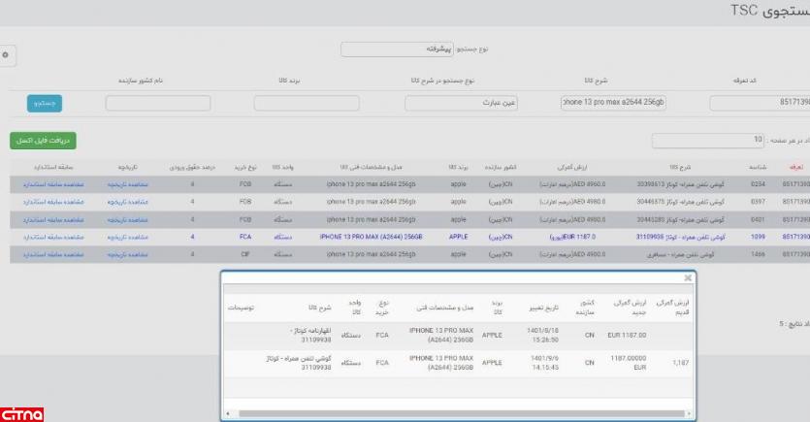Click the gear settings icon at left edge
810x422 pixels.
pyautogui.click(x=5, y=57)
